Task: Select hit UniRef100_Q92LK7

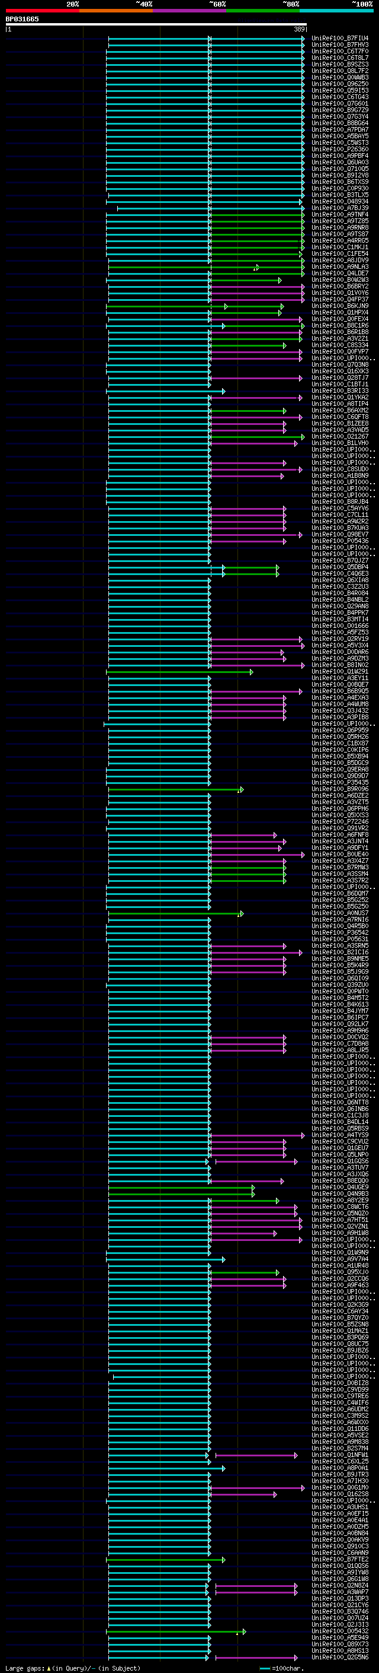Action: [339, 1024]
